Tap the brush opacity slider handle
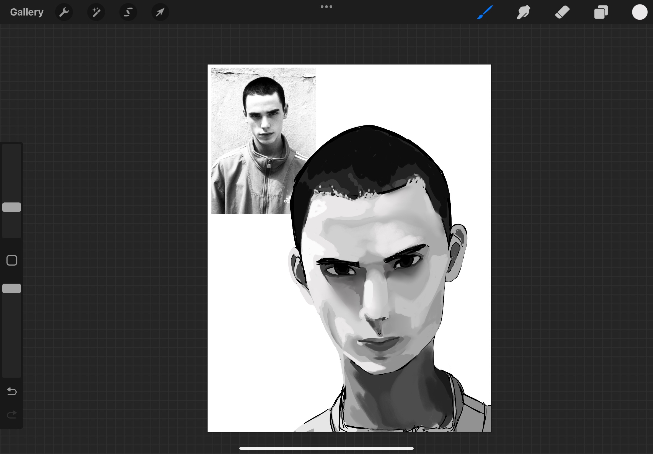 coord(12,288)
